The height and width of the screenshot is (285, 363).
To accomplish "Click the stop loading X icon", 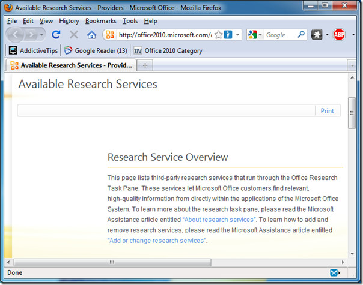I will [73, 35].
